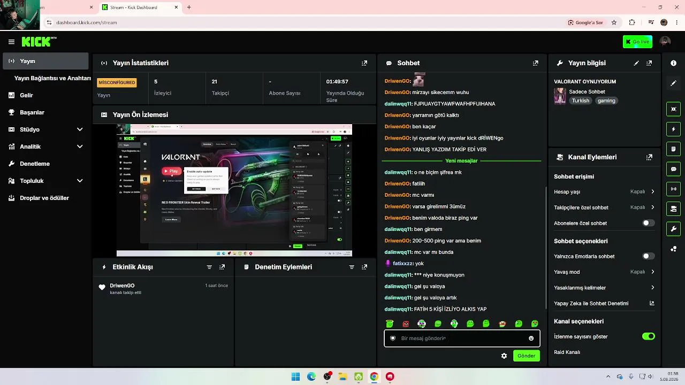Open Microsoft Edge from the taskbar

311,376
